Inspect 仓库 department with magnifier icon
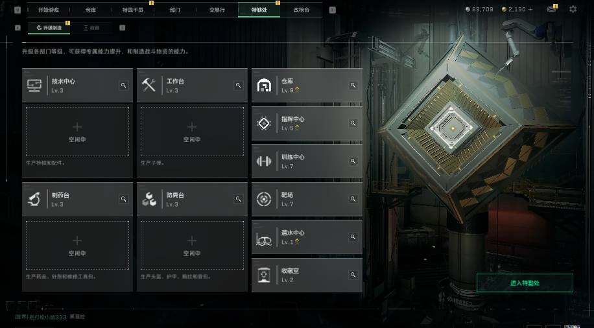The width and height of the screenshot is (594, 328). pyautogui.click(x=353, y=85)
